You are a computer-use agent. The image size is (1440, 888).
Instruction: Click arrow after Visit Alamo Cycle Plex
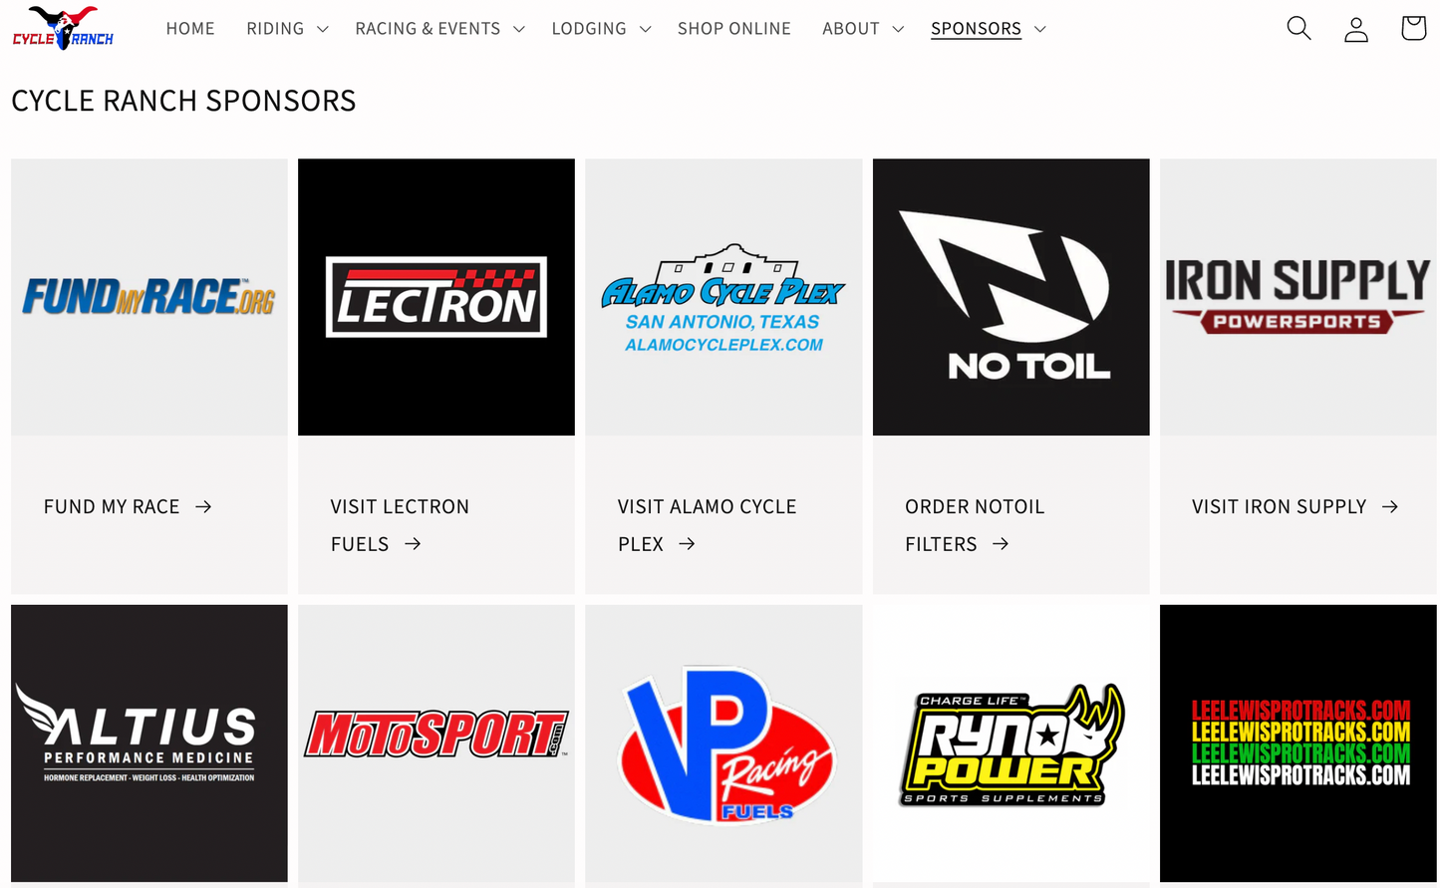coord(687,544)
